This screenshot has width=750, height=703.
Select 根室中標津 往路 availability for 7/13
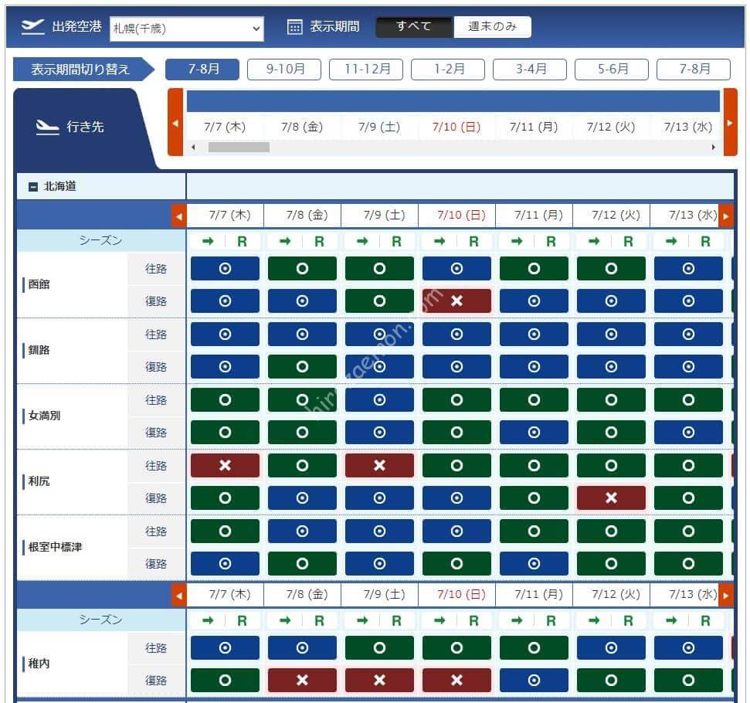pyautogui.click(x=688, y=531)
